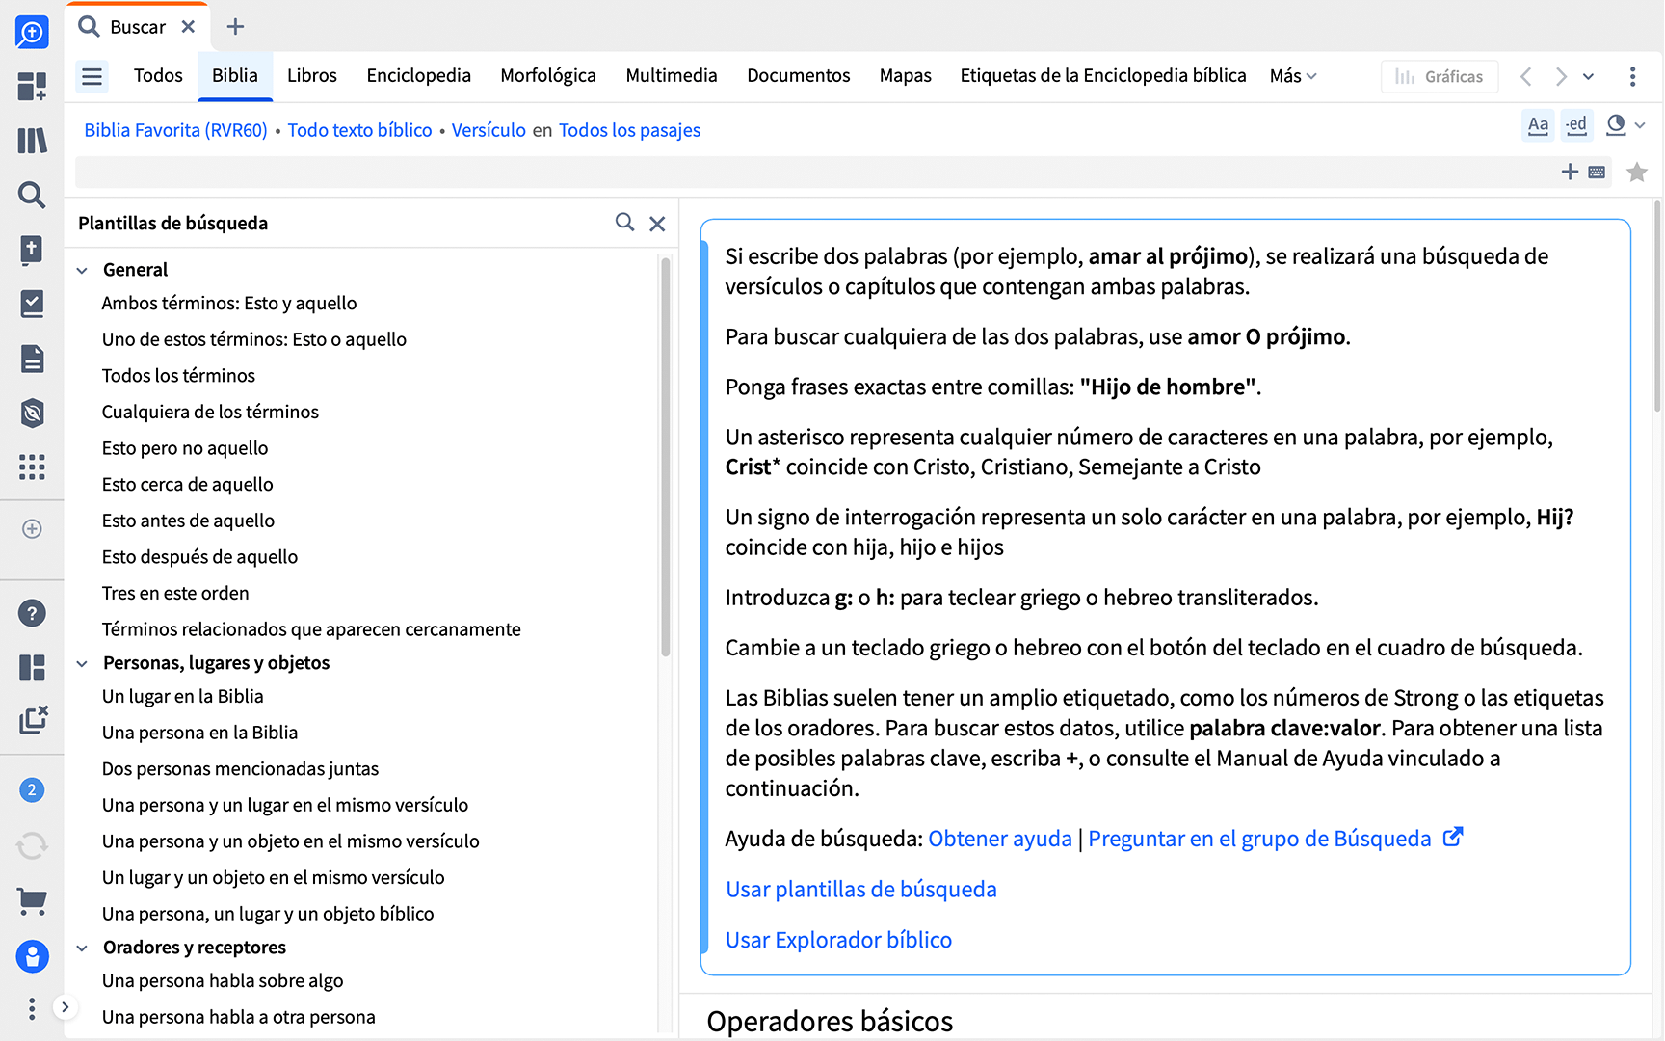Click the templates panel vertical scrollbar
The width and height of the screenshot is (1665, 1041).
[x=665, y=457]
